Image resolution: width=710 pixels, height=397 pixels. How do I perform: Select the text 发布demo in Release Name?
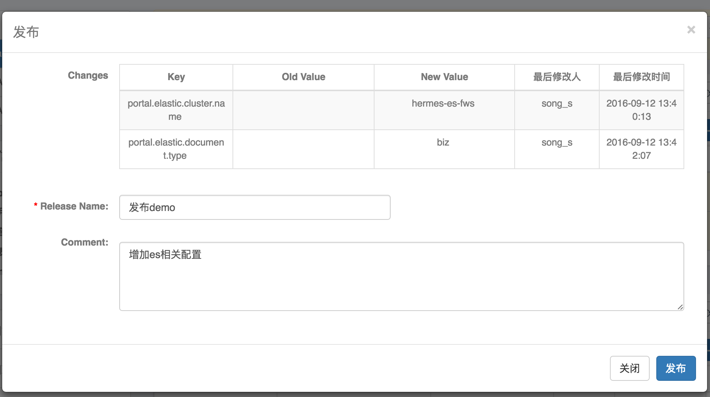pos(152,207)
